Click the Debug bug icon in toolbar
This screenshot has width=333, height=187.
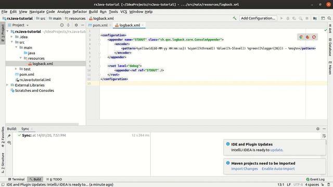(x=288, y=19)
